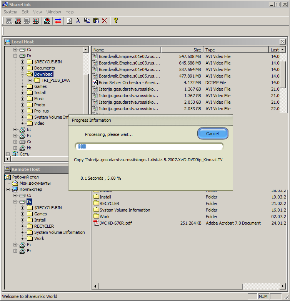
Task: Click the Мои документы folder icon
Action: click(15, 183)
